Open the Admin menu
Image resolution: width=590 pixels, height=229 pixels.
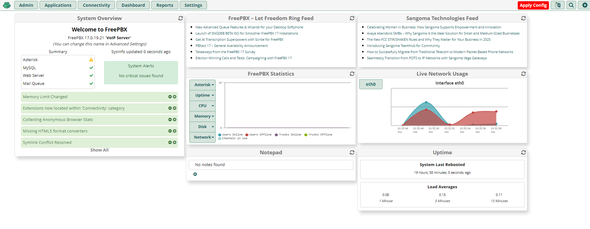point(26,5)
